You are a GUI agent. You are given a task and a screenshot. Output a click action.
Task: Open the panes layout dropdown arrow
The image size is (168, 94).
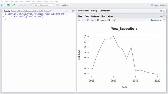[x=60, y=5]
